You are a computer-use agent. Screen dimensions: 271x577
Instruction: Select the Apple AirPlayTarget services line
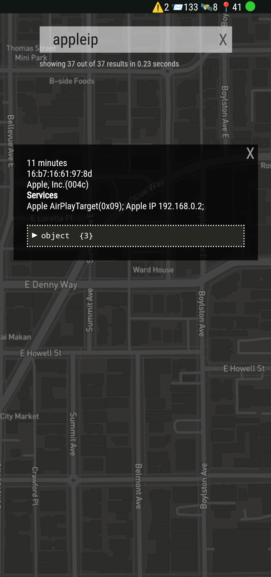pos(115,206)
